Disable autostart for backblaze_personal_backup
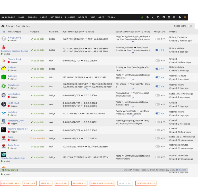This screenshot has height=192, width=198. click(x=157, y=50)
